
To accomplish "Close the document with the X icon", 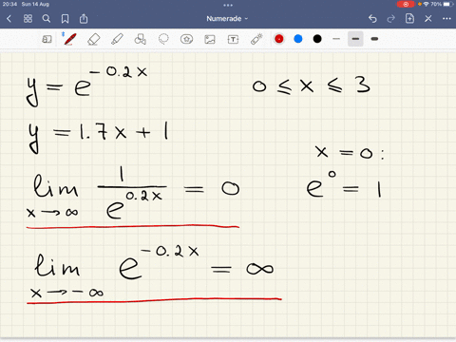I will tap(428, 19).
